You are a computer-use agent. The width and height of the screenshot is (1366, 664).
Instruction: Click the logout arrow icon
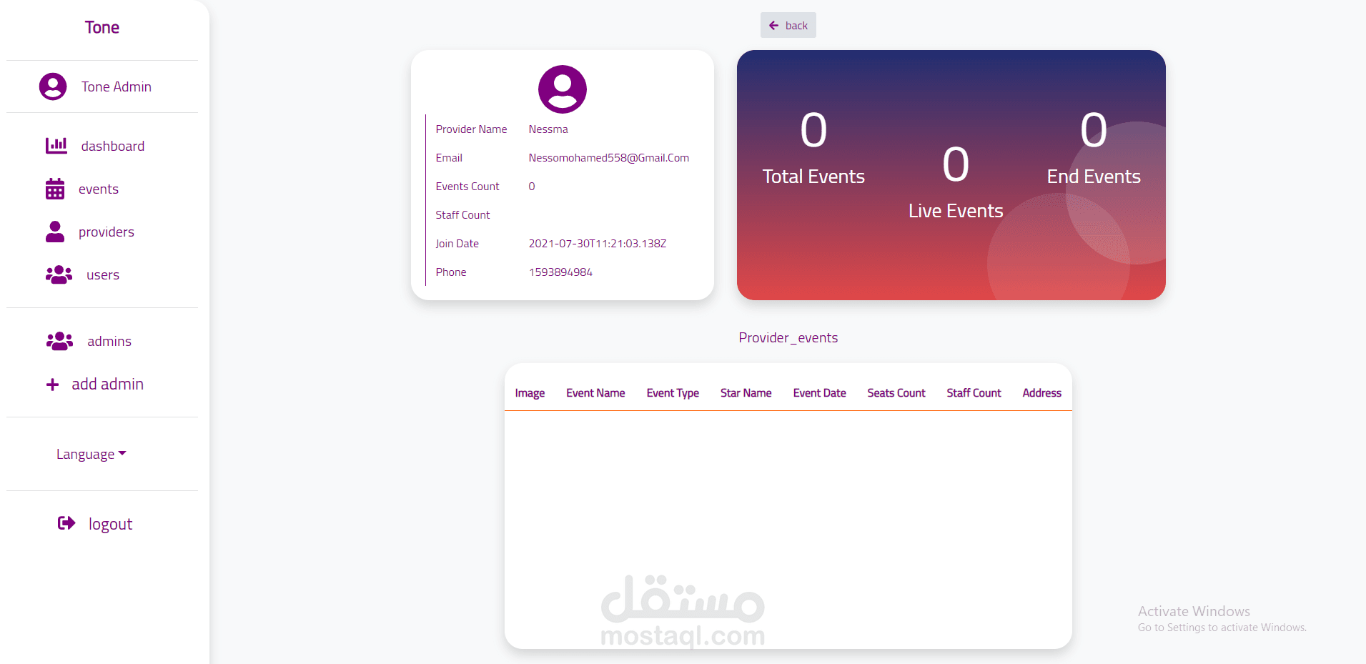pyautogui.click(x=66, y=523)
